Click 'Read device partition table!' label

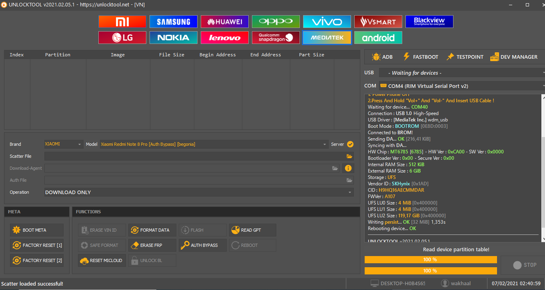[x=456, y=249]
